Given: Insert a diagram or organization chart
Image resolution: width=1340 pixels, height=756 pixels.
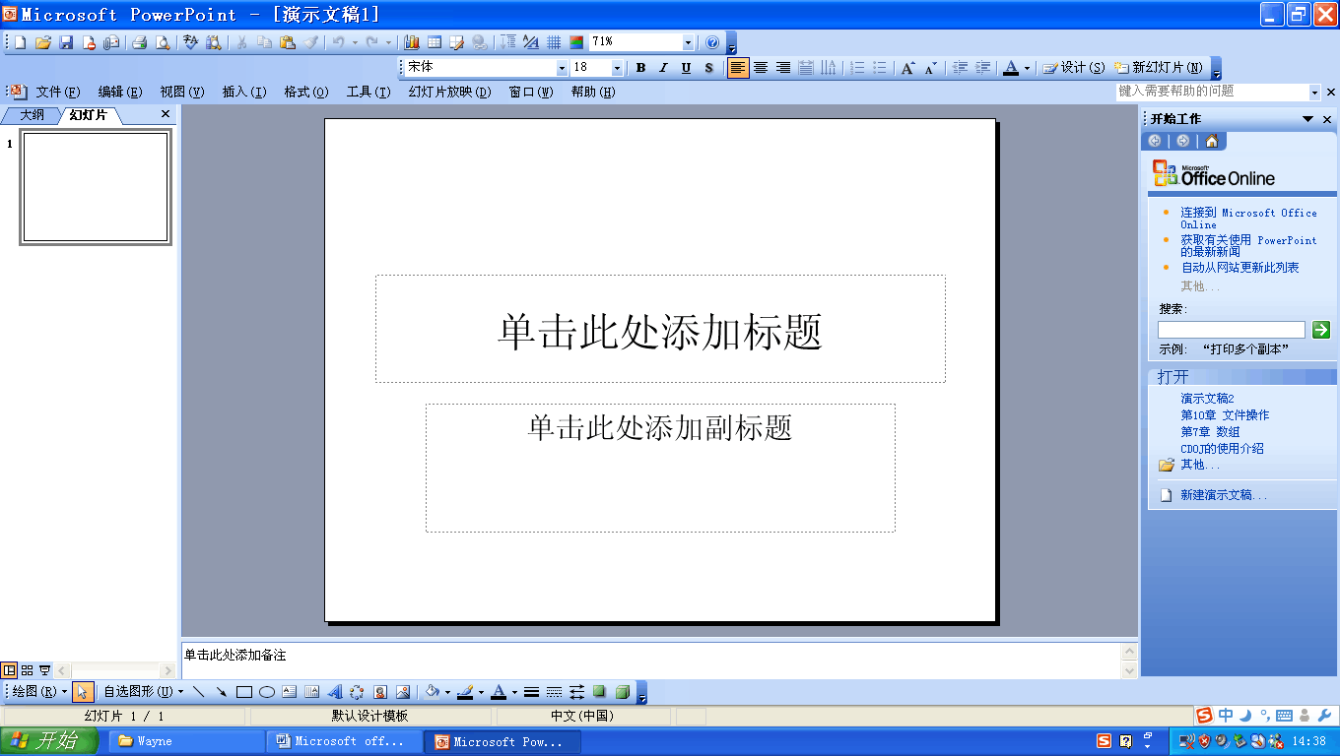Looking at the screenshot, I should point(357,692).
